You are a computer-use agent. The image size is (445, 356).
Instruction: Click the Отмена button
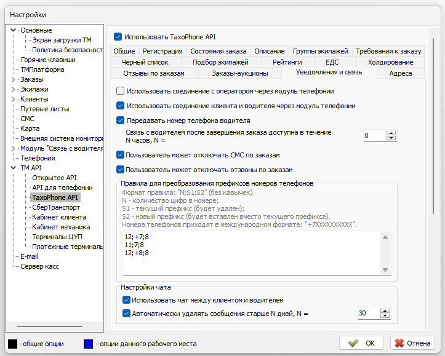pyautogui.click(x=412, y=343)
